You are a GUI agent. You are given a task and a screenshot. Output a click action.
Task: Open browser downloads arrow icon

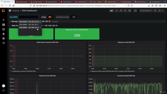[149, 5]
